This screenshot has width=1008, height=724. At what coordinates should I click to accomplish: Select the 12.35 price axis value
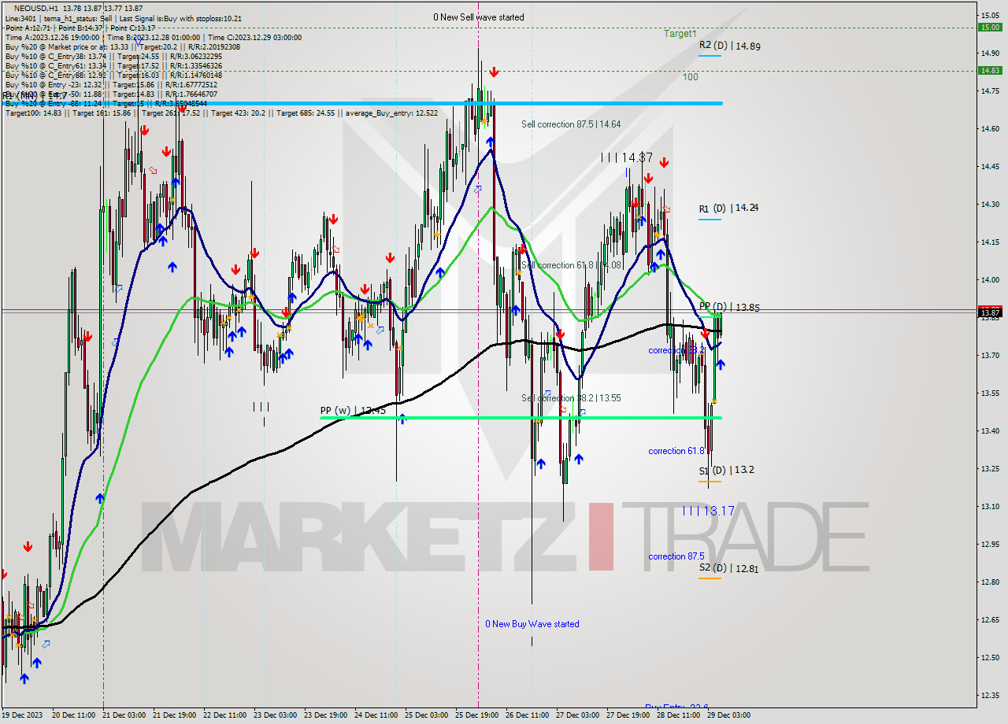point(989,695)
